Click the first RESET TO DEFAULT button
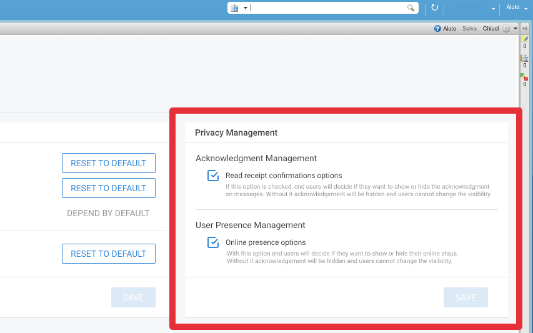 (109, 163)
